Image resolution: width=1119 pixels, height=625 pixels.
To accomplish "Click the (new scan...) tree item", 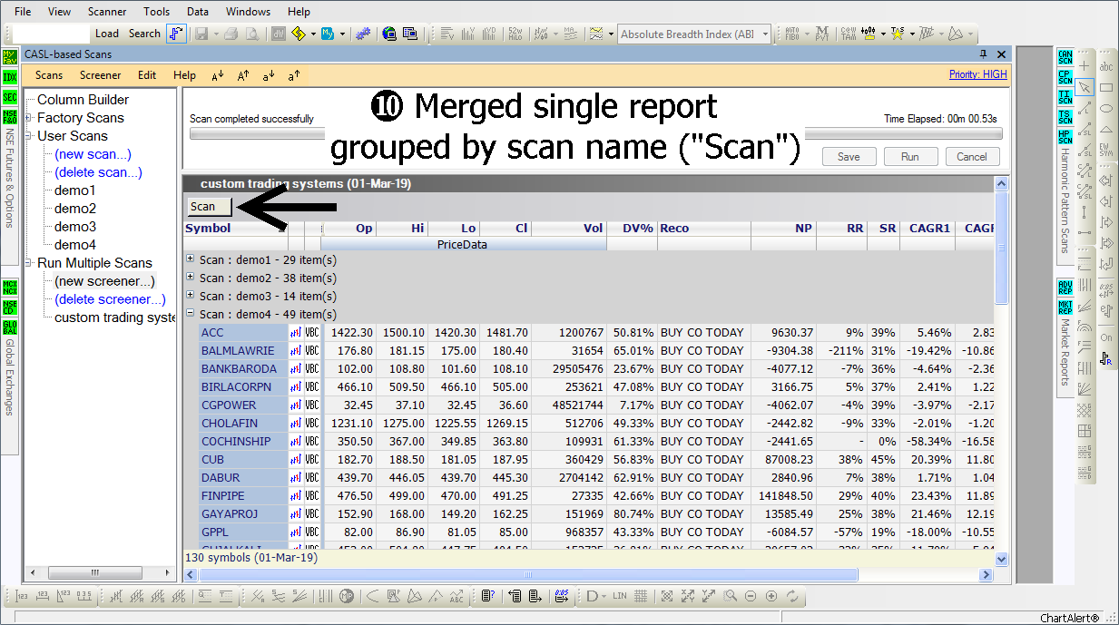I will point(93,154).
